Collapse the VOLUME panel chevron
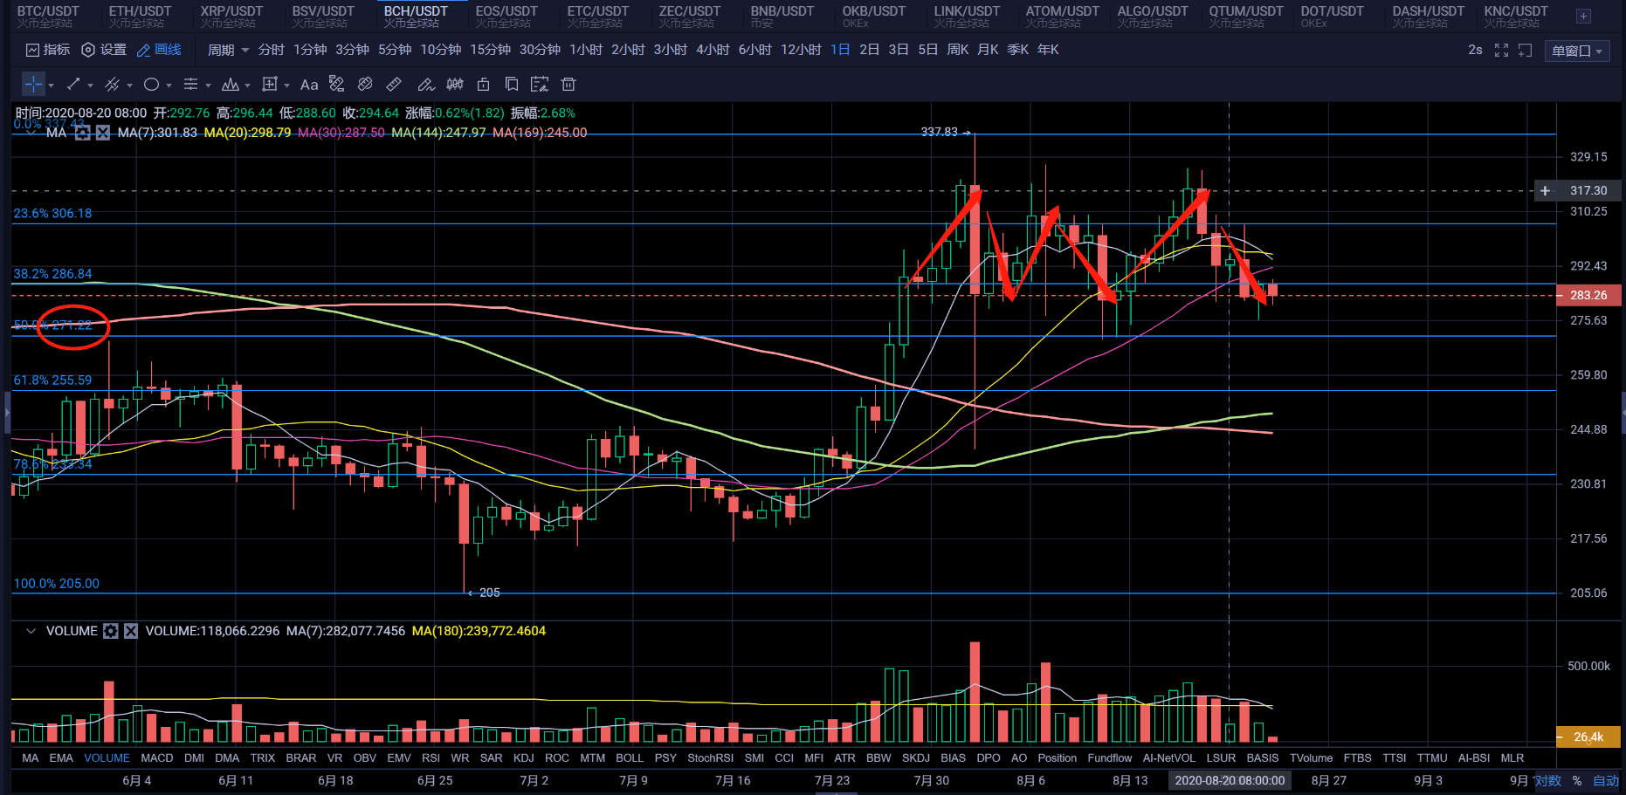The width and height of the screenshot is (1626, 795). 31,631
